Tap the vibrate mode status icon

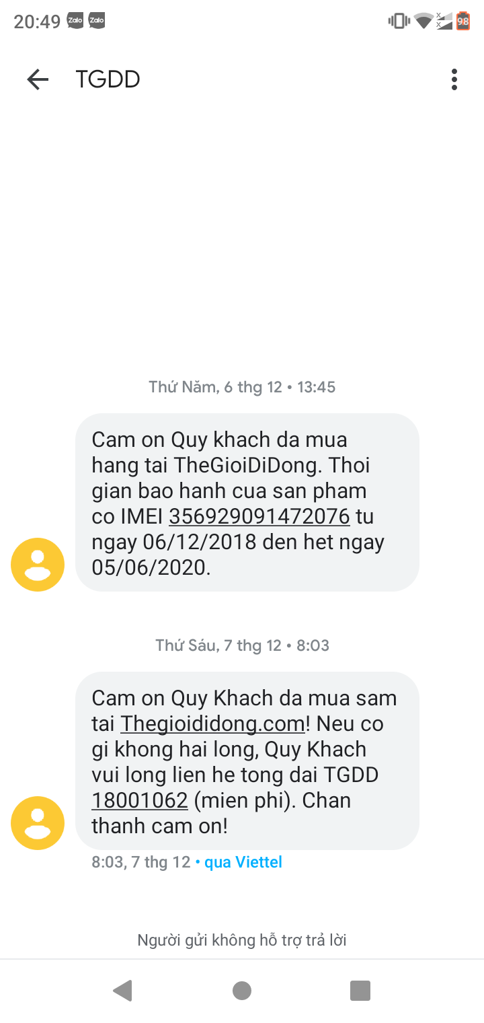click(x=399, y=22)
